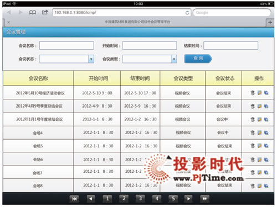
Task: Jump to the first page of results
Action: pyautogui.click(x=74, y=199)
